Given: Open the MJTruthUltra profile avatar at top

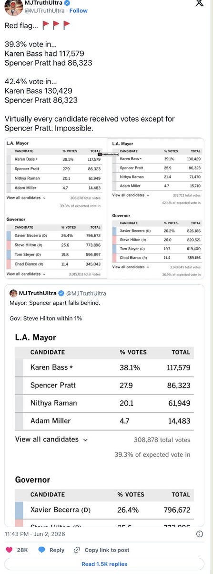Looking at the screenshot, I should pos(12,7).
